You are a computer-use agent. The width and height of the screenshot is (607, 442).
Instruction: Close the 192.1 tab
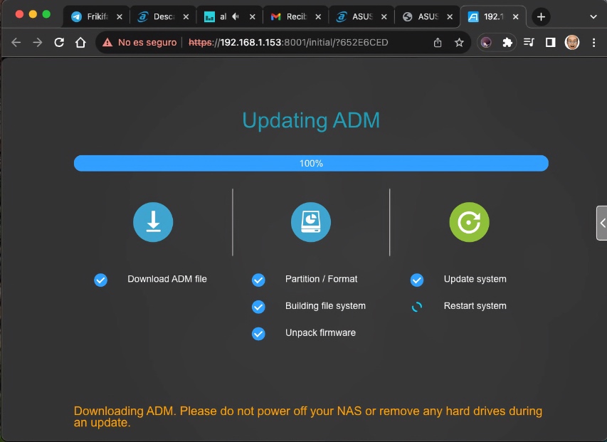(516, 16)
